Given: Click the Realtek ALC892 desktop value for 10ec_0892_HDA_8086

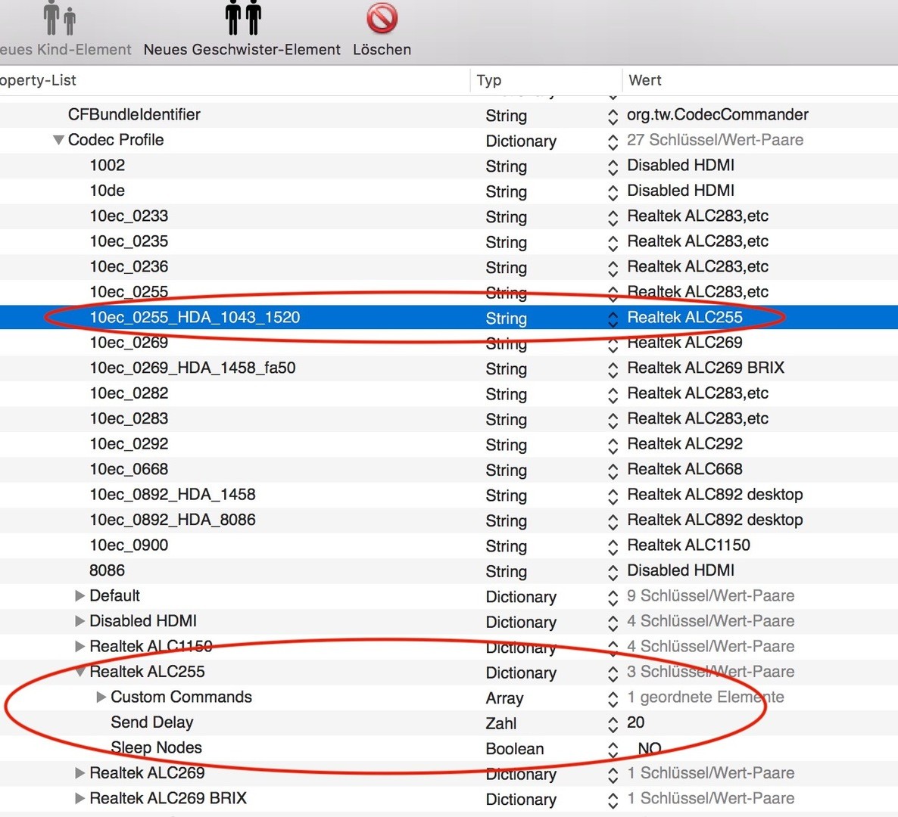Looking at the screenshot, I should click(715, 520).
